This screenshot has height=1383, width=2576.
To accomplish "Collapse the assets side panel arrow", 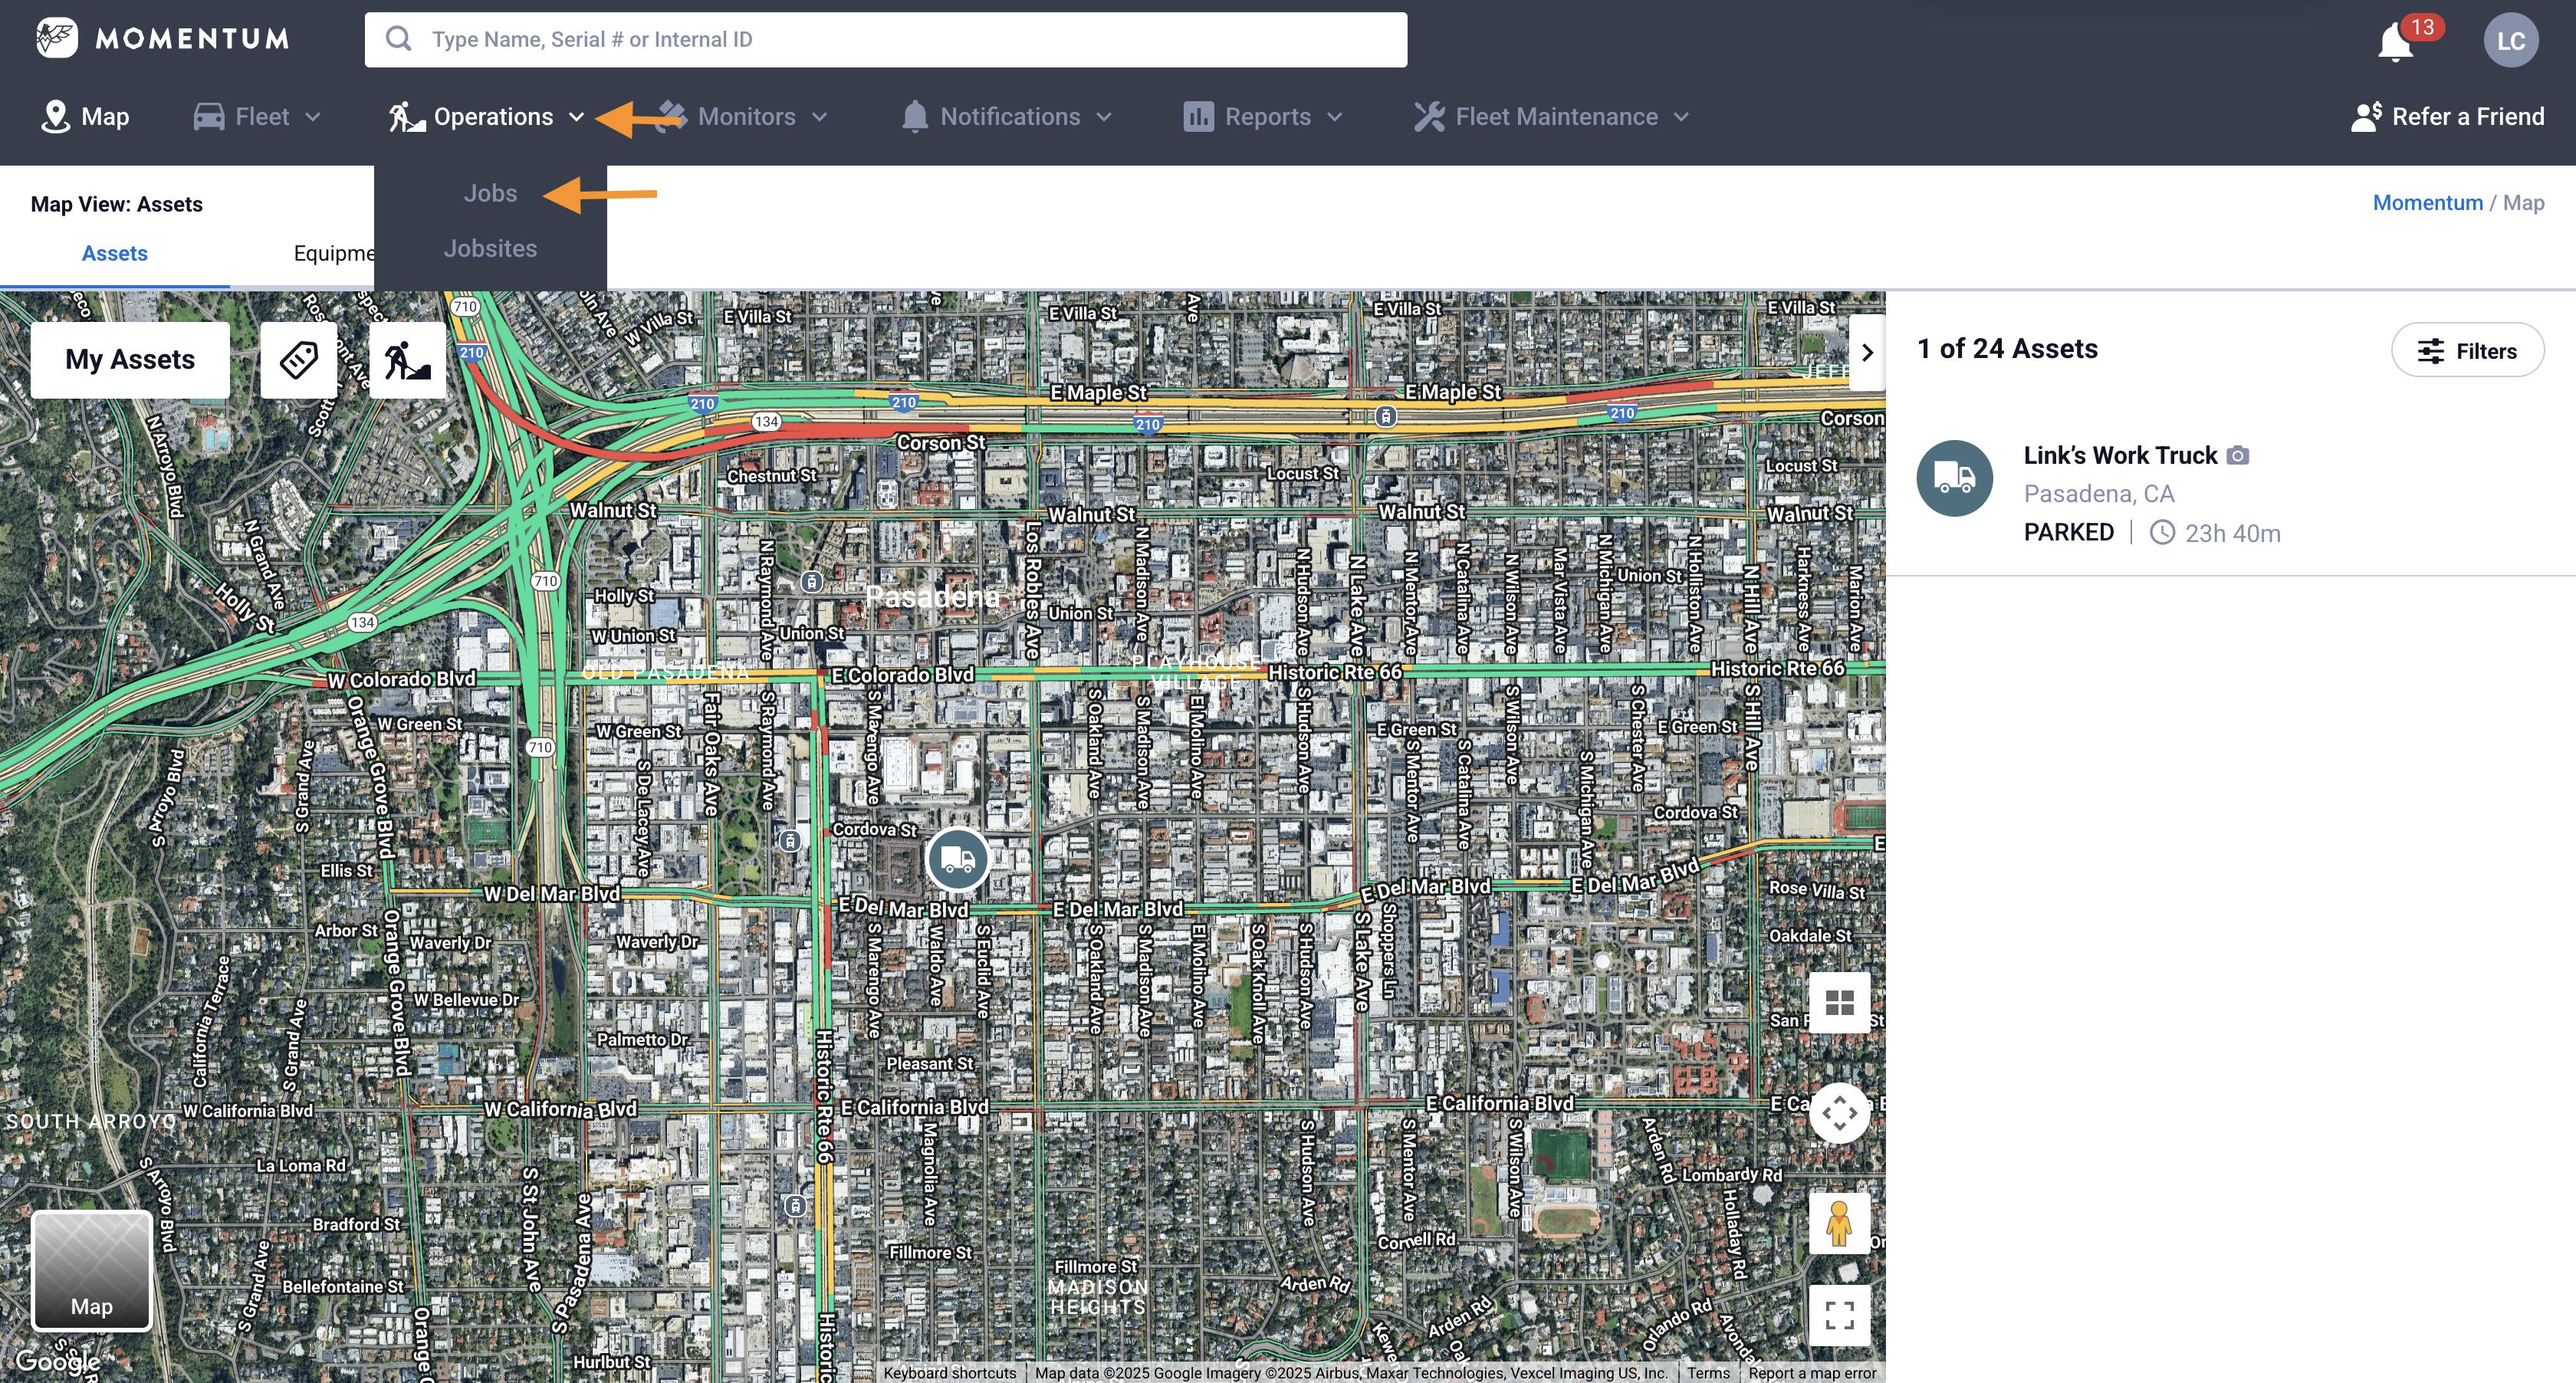I will [x=1866, y=352].
